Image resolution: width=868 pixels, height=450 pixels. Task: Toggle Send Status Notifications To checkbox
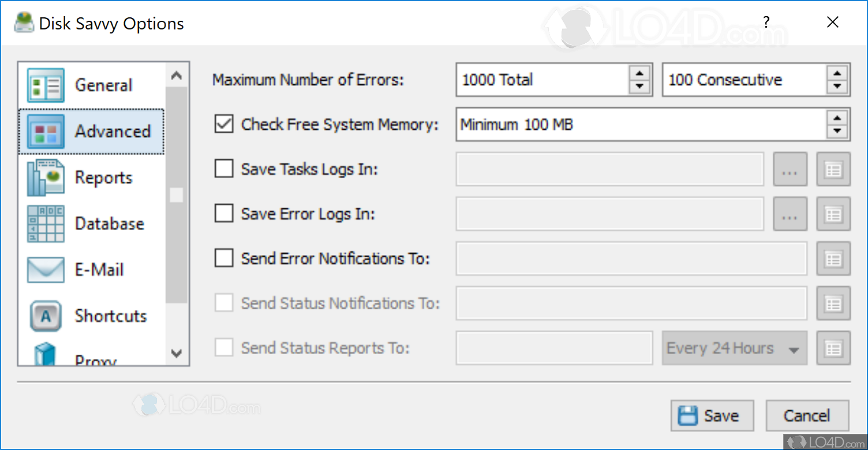point(224,303)
